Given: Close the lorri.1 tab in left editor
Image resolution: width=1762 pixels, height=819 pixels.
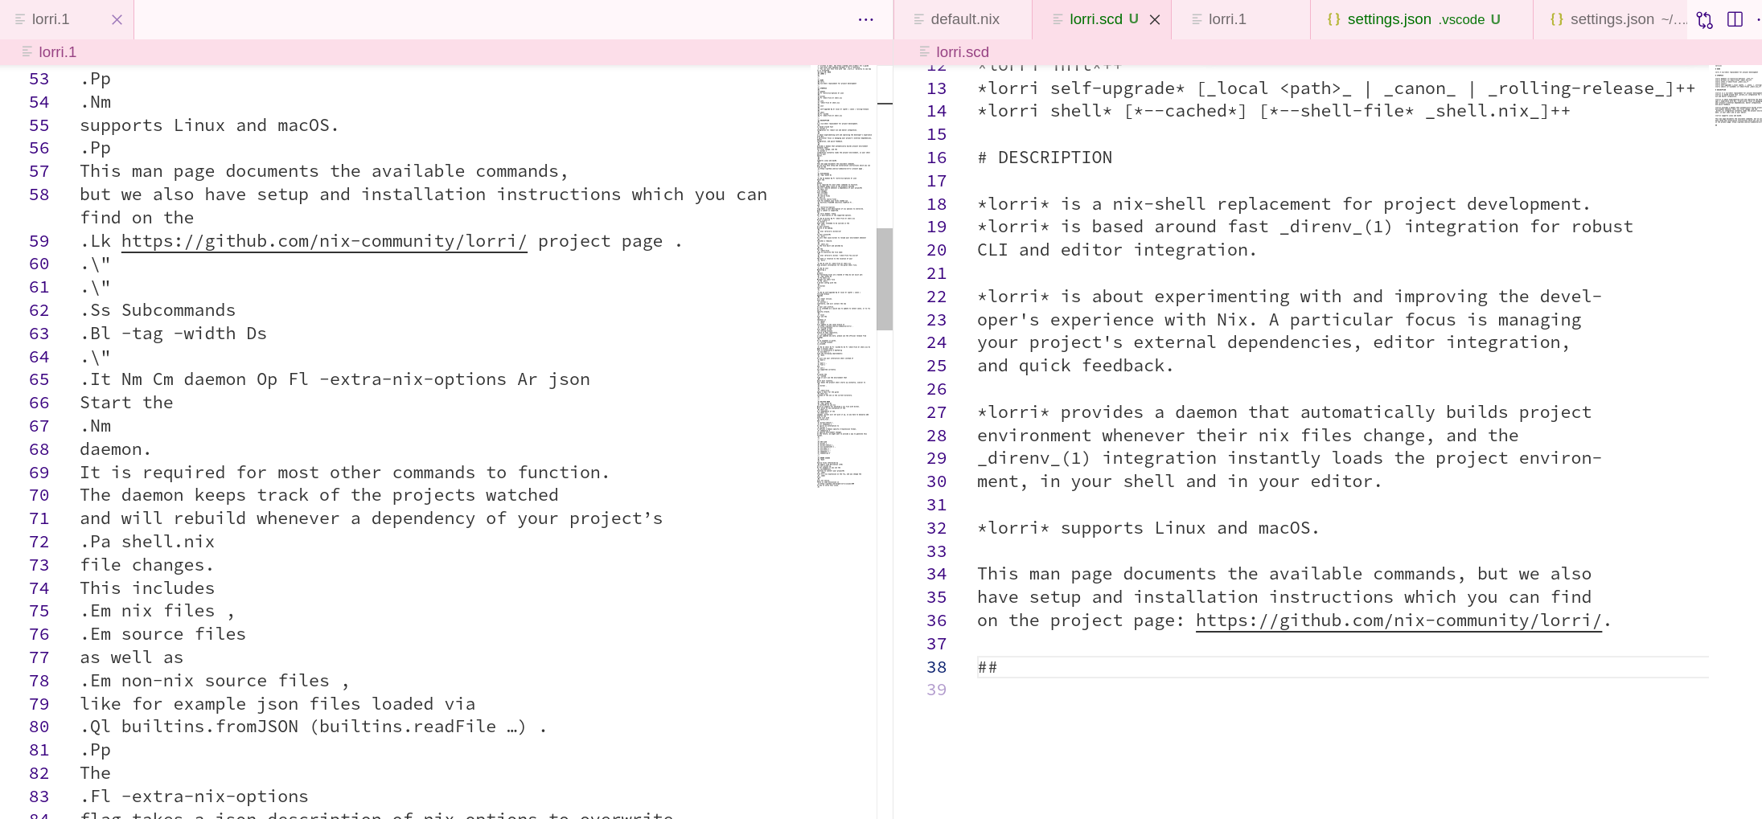Looking at the screenshot, I should point(117,19).
